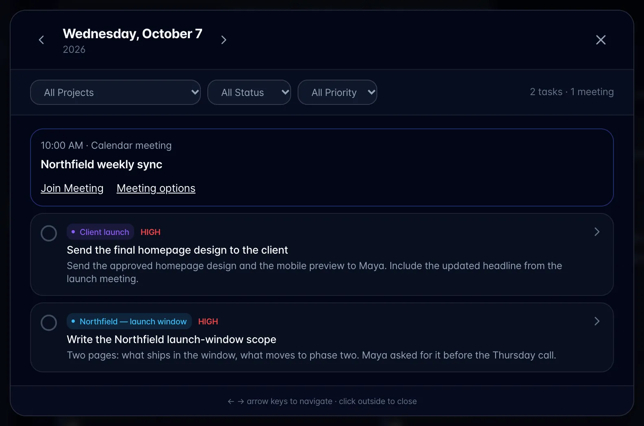Viewport: 644px width, 426px height.
Task: Click HIGH priority label on Northfield scope task
Action: click(208, 322)
